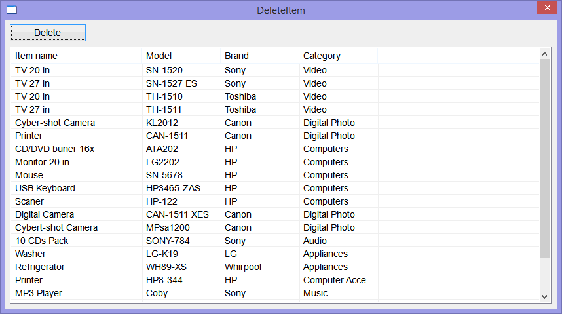Sort by Model column header
The height and width of the screenshot is (314, 562).
(181, 56)
